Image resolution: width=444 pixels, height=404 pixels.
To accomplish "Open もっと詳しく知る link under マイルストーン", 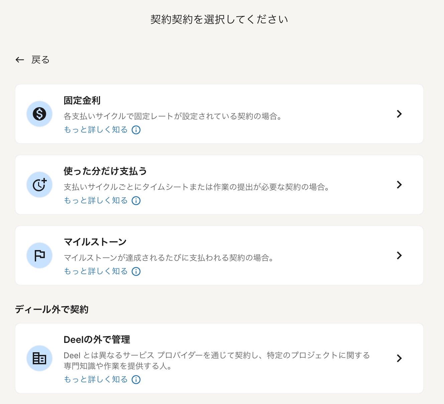I will click(x=96, y=271).
